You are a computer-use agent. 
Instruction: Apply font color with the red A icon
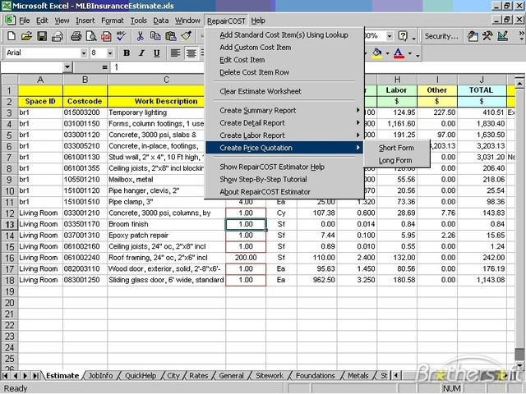coord(399,53)
